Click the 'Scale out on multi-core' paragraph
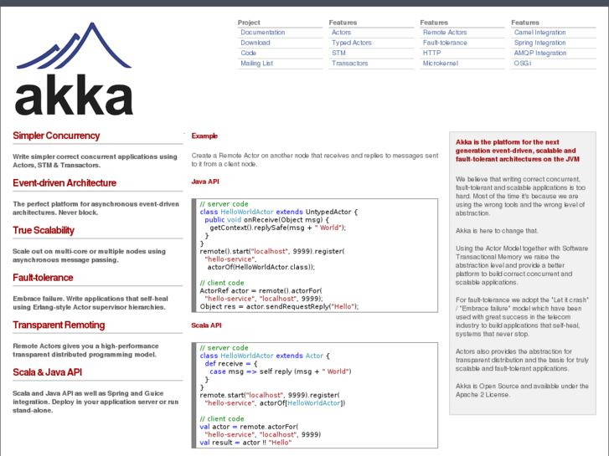609x456 pixels. (x=89, y=256)
